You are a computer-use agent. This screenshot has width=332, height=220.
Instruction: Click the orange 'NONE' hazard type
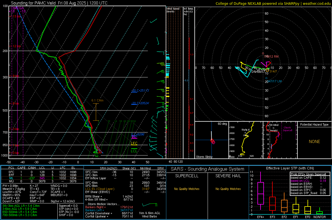(315, 142)
